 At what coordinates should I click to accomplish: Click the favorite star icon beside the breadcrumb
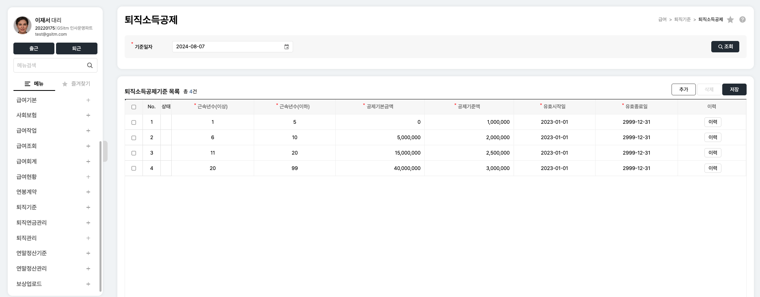[x=730, y=19]
